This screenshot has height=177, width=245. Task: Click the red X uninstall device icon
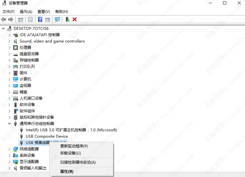[x=75, y=19]
